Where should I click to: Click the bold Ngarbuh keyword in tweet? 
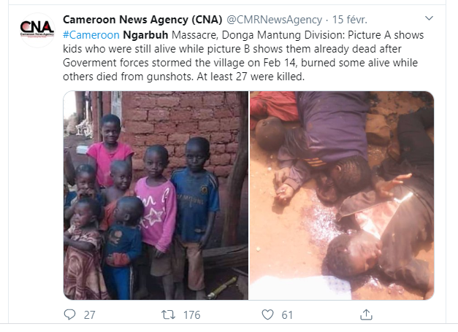click(x=145, y=35)
